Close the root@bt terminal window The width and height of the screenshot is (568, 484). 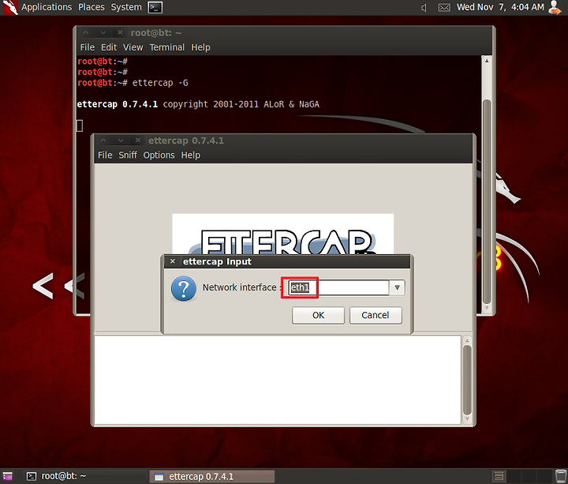pos(120,32)
